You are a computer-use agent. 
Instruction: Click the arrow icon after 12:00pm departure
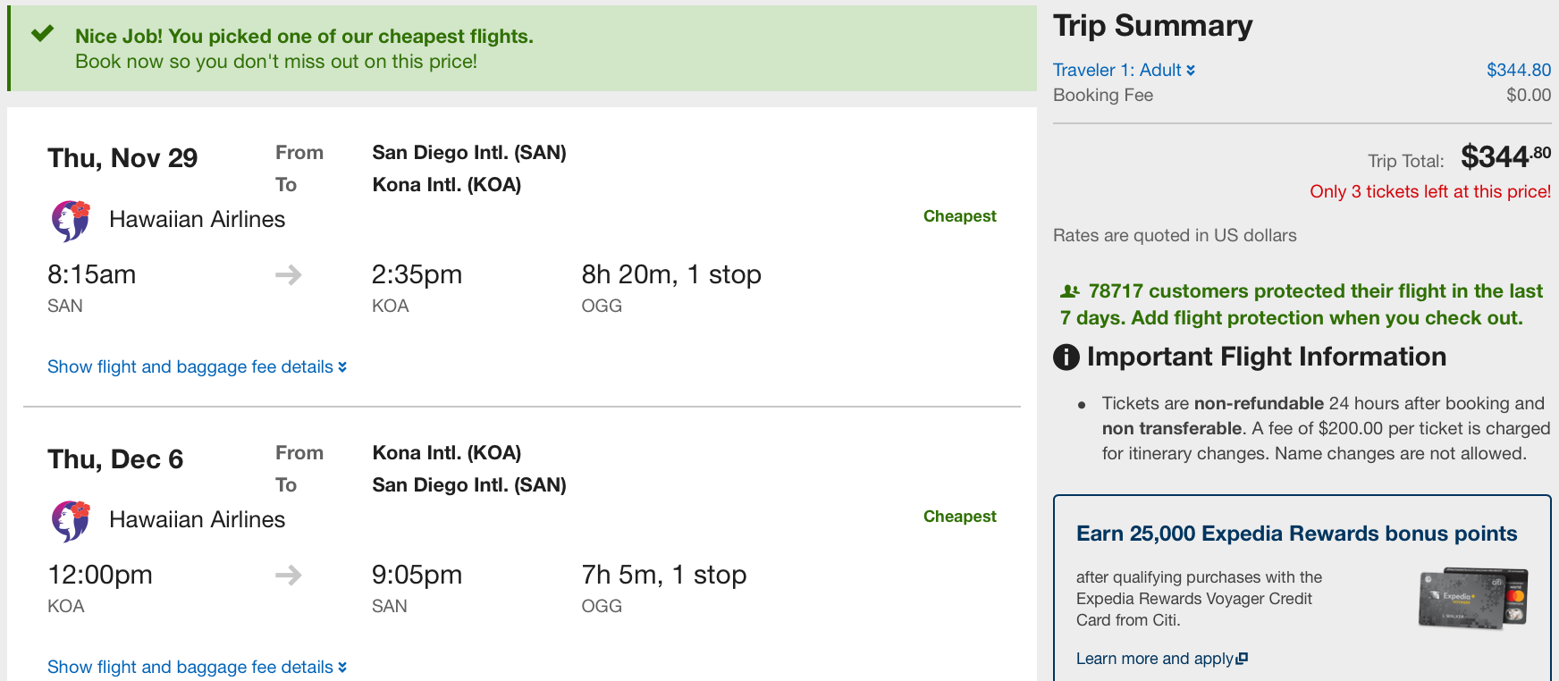click(x=288, y=575)
